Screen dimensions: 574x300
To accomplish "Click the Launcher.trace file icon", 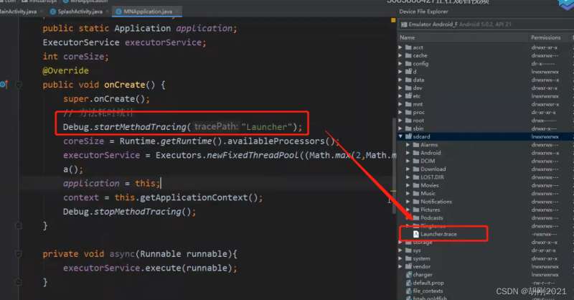I will tap(415, 234).
